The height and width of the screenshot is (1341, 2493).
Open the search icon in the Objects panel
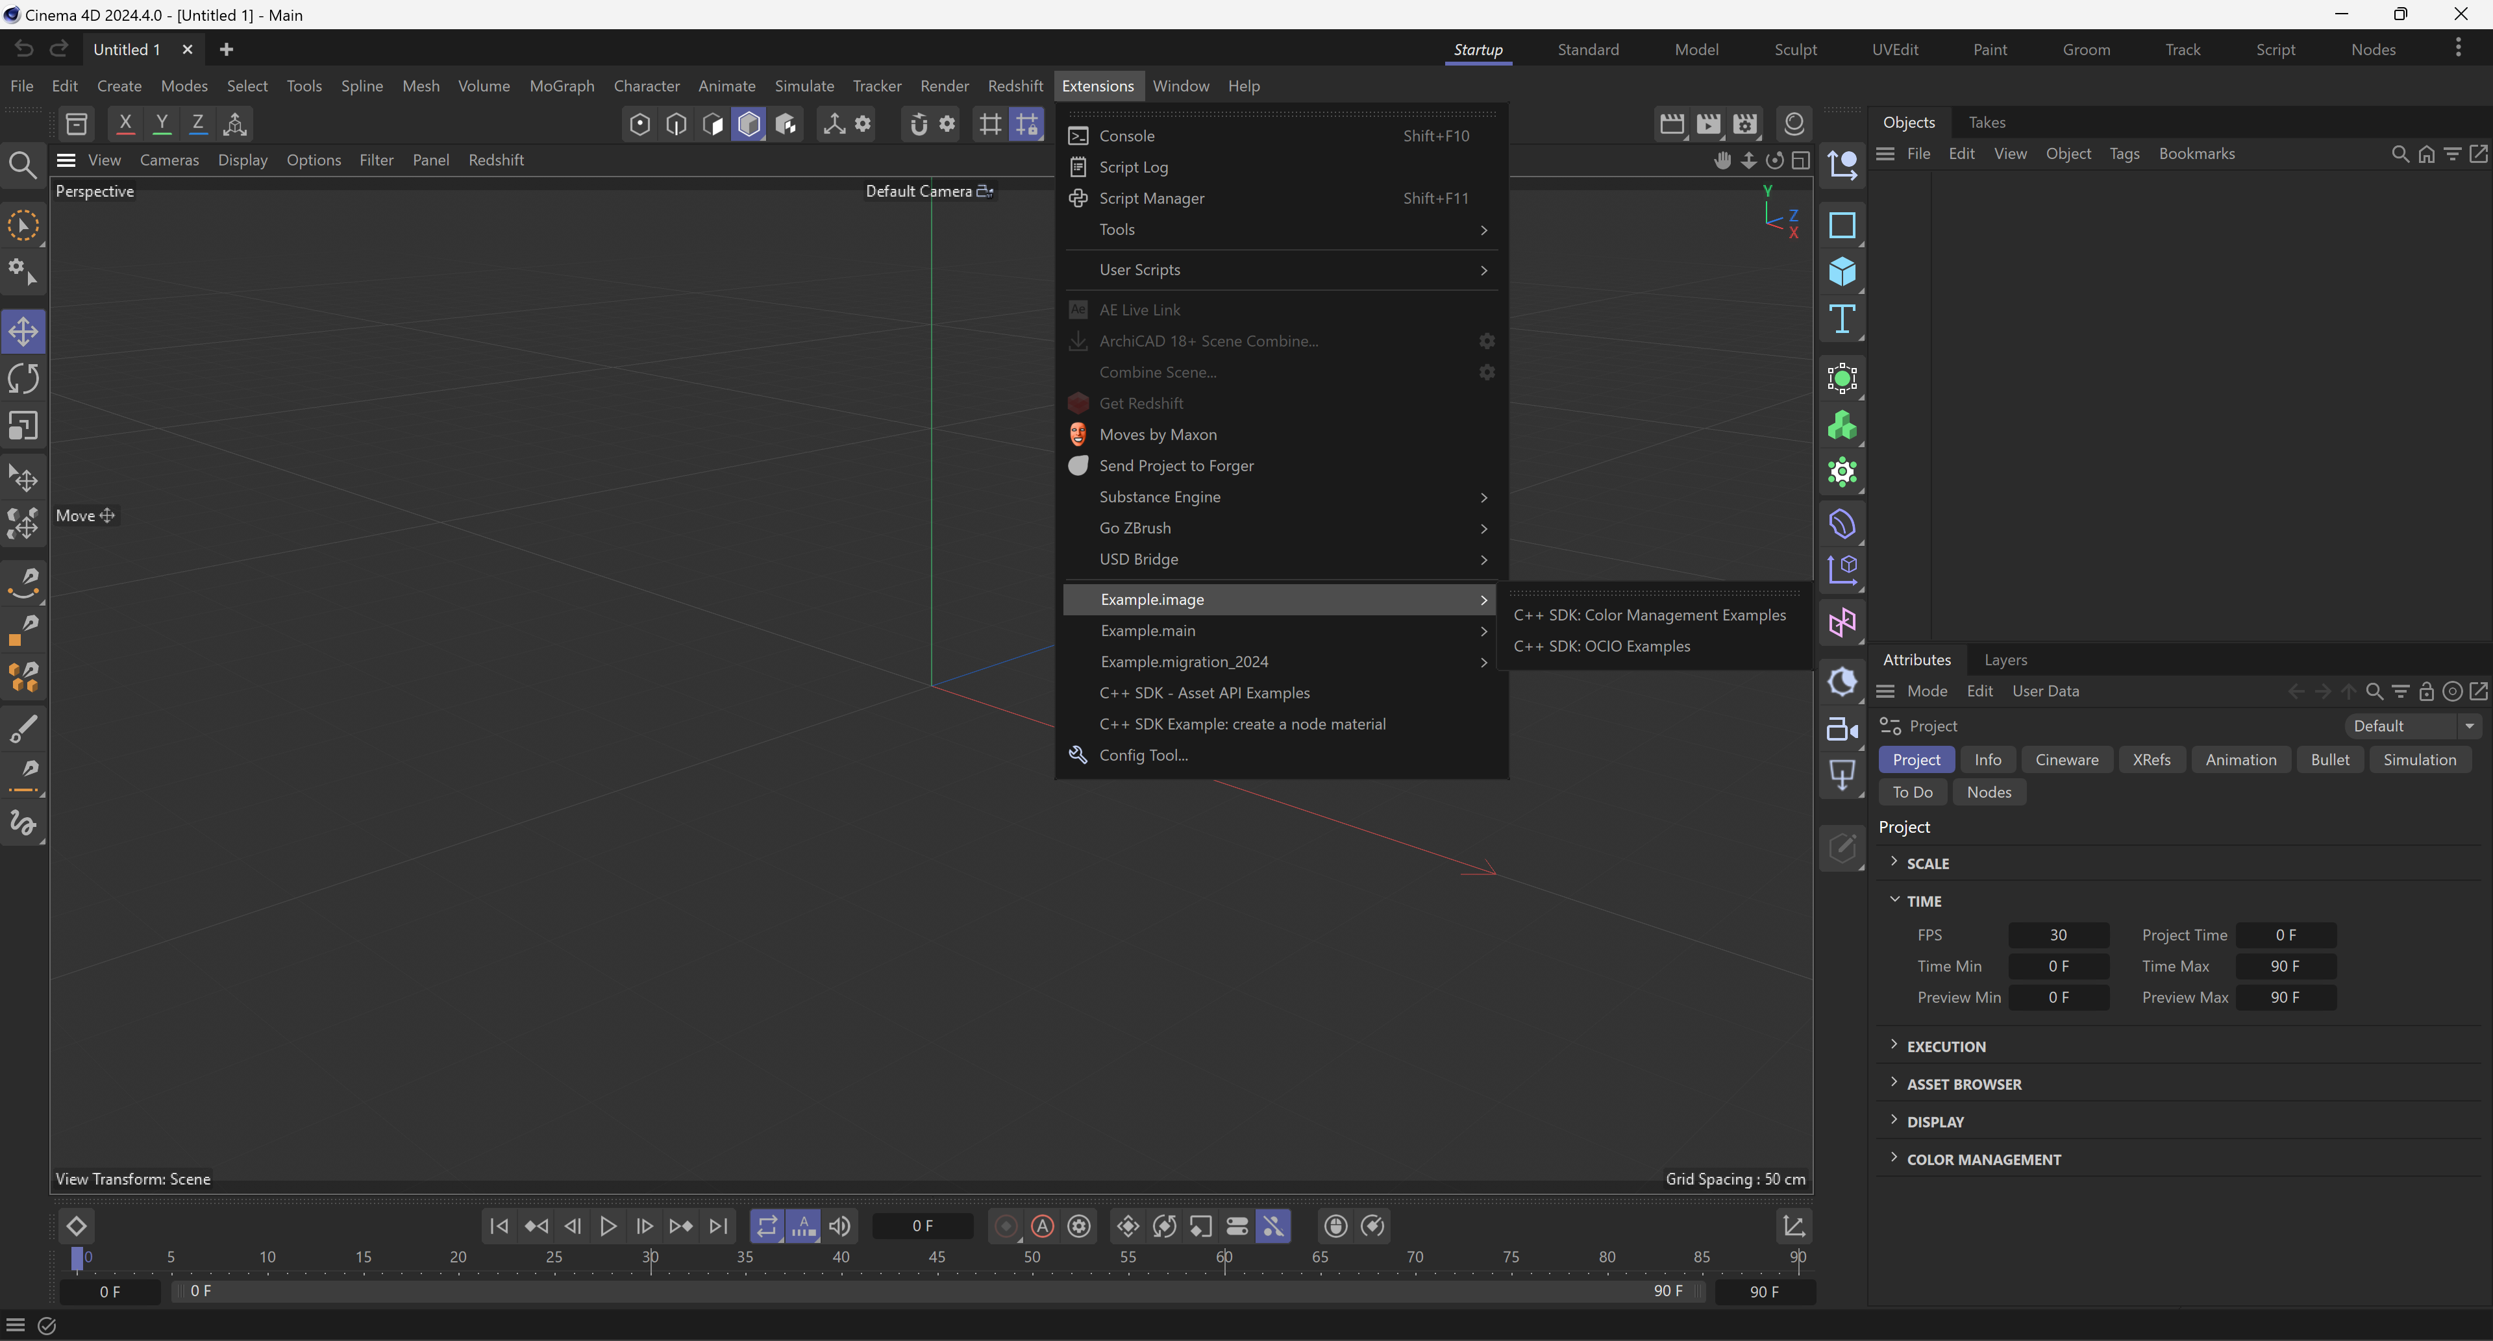click(2400, 153)
